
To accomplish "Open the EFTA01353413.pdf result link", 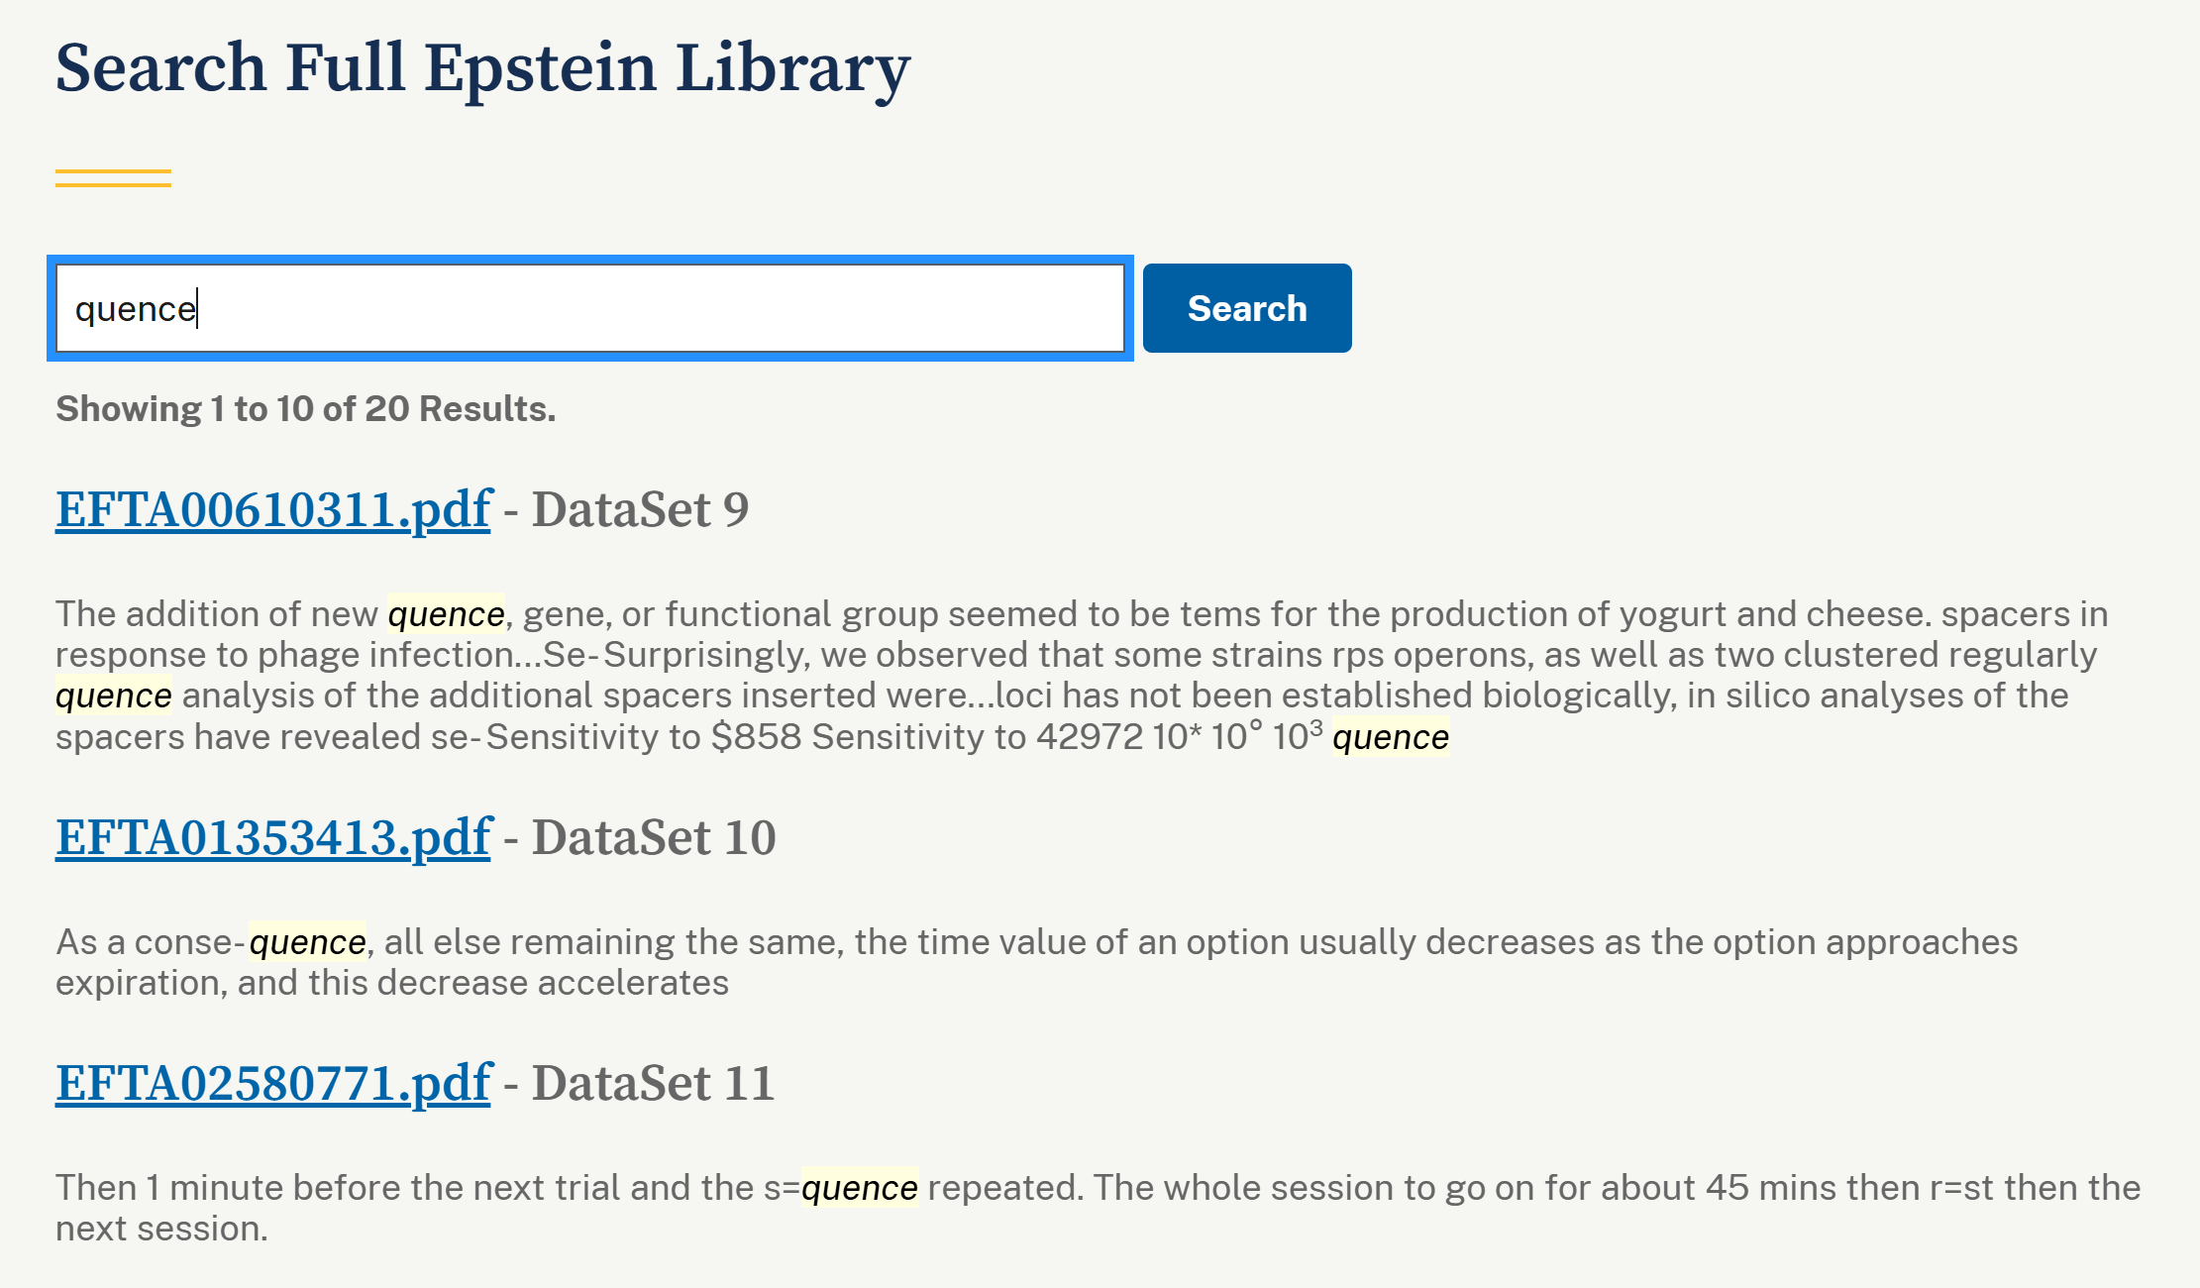I will coord(272,837).
